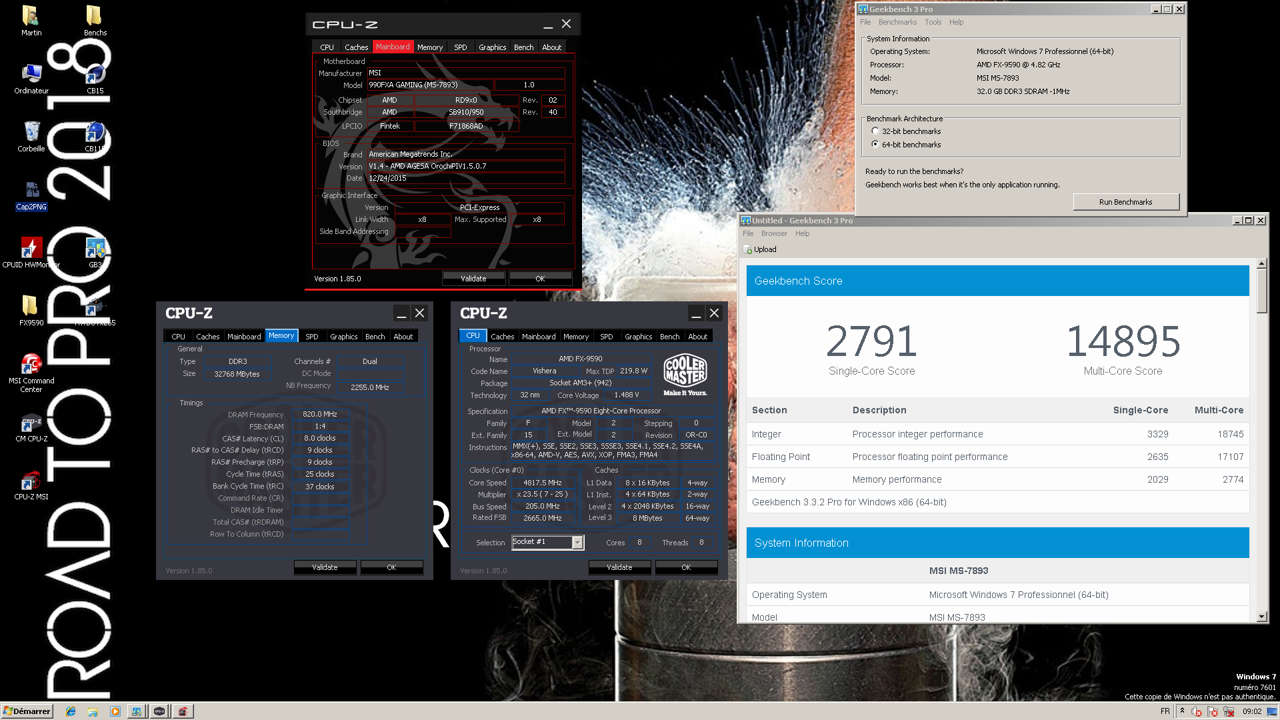Open the Démarrer start menu
The image size is (1280, 720).
click(27, 711)
